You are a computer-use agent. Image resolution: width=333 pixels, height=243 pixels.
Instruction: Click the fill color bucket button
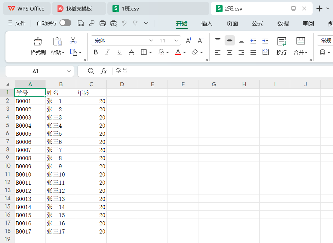161,52
